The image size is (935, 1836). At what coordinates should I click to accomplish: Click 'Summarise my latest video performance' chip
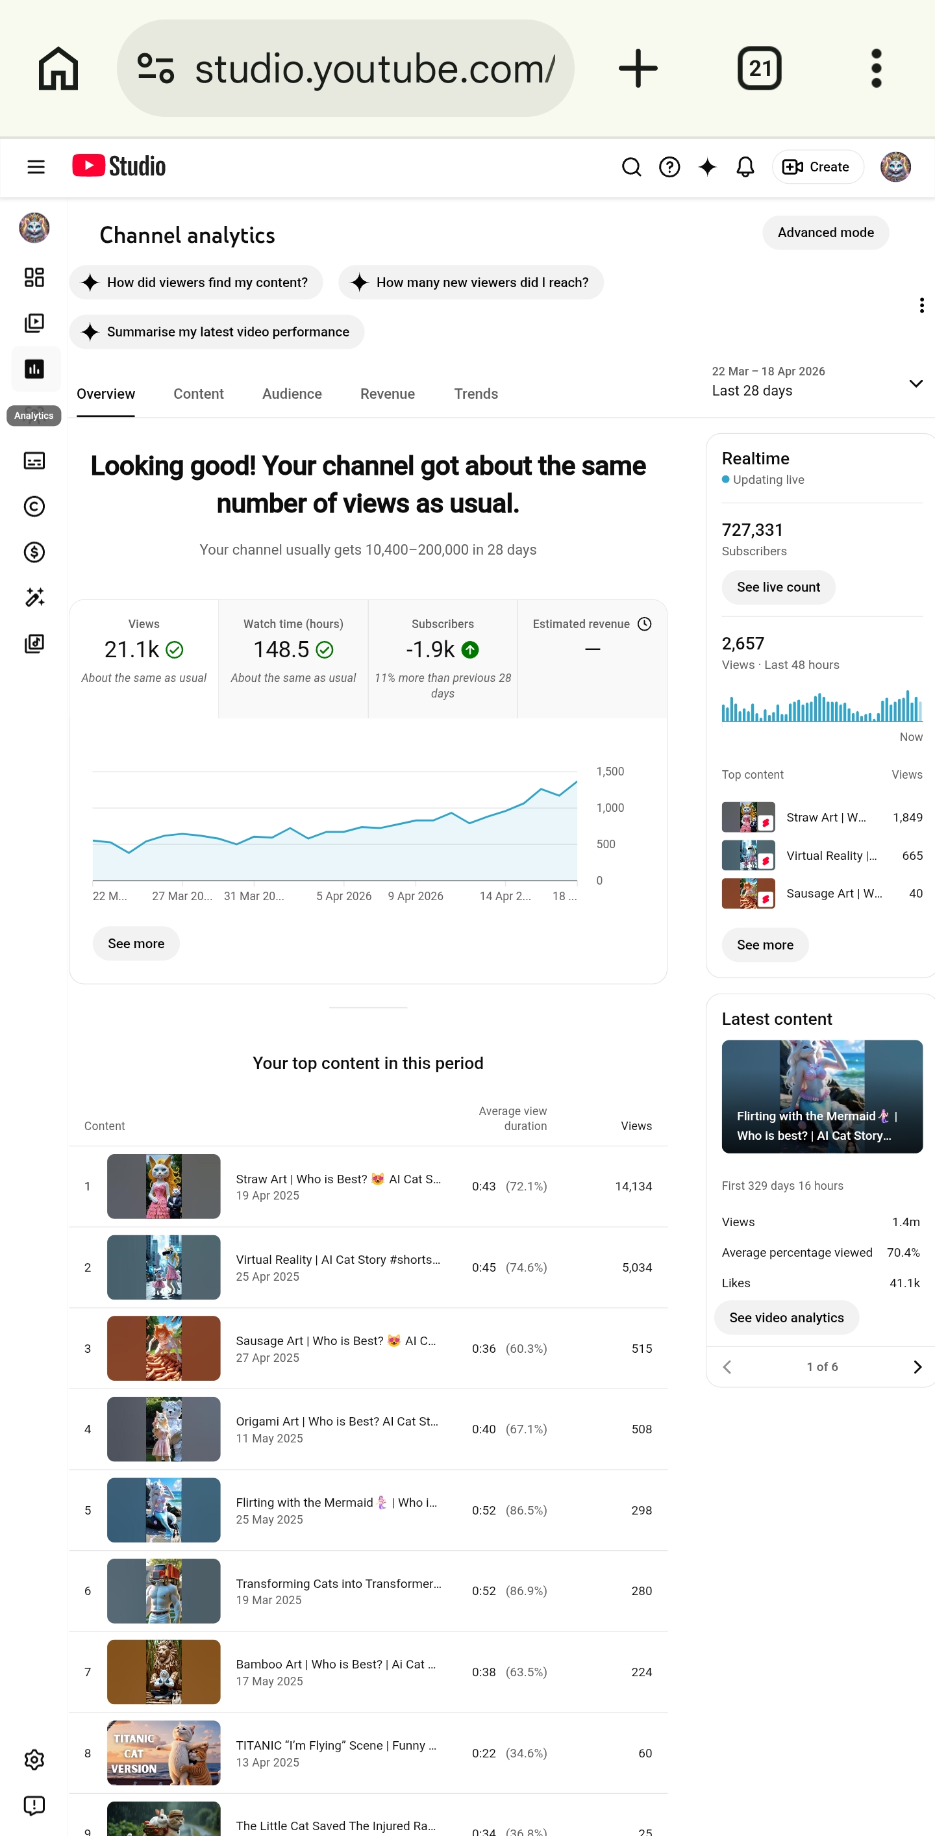click(x=217, y=332)
